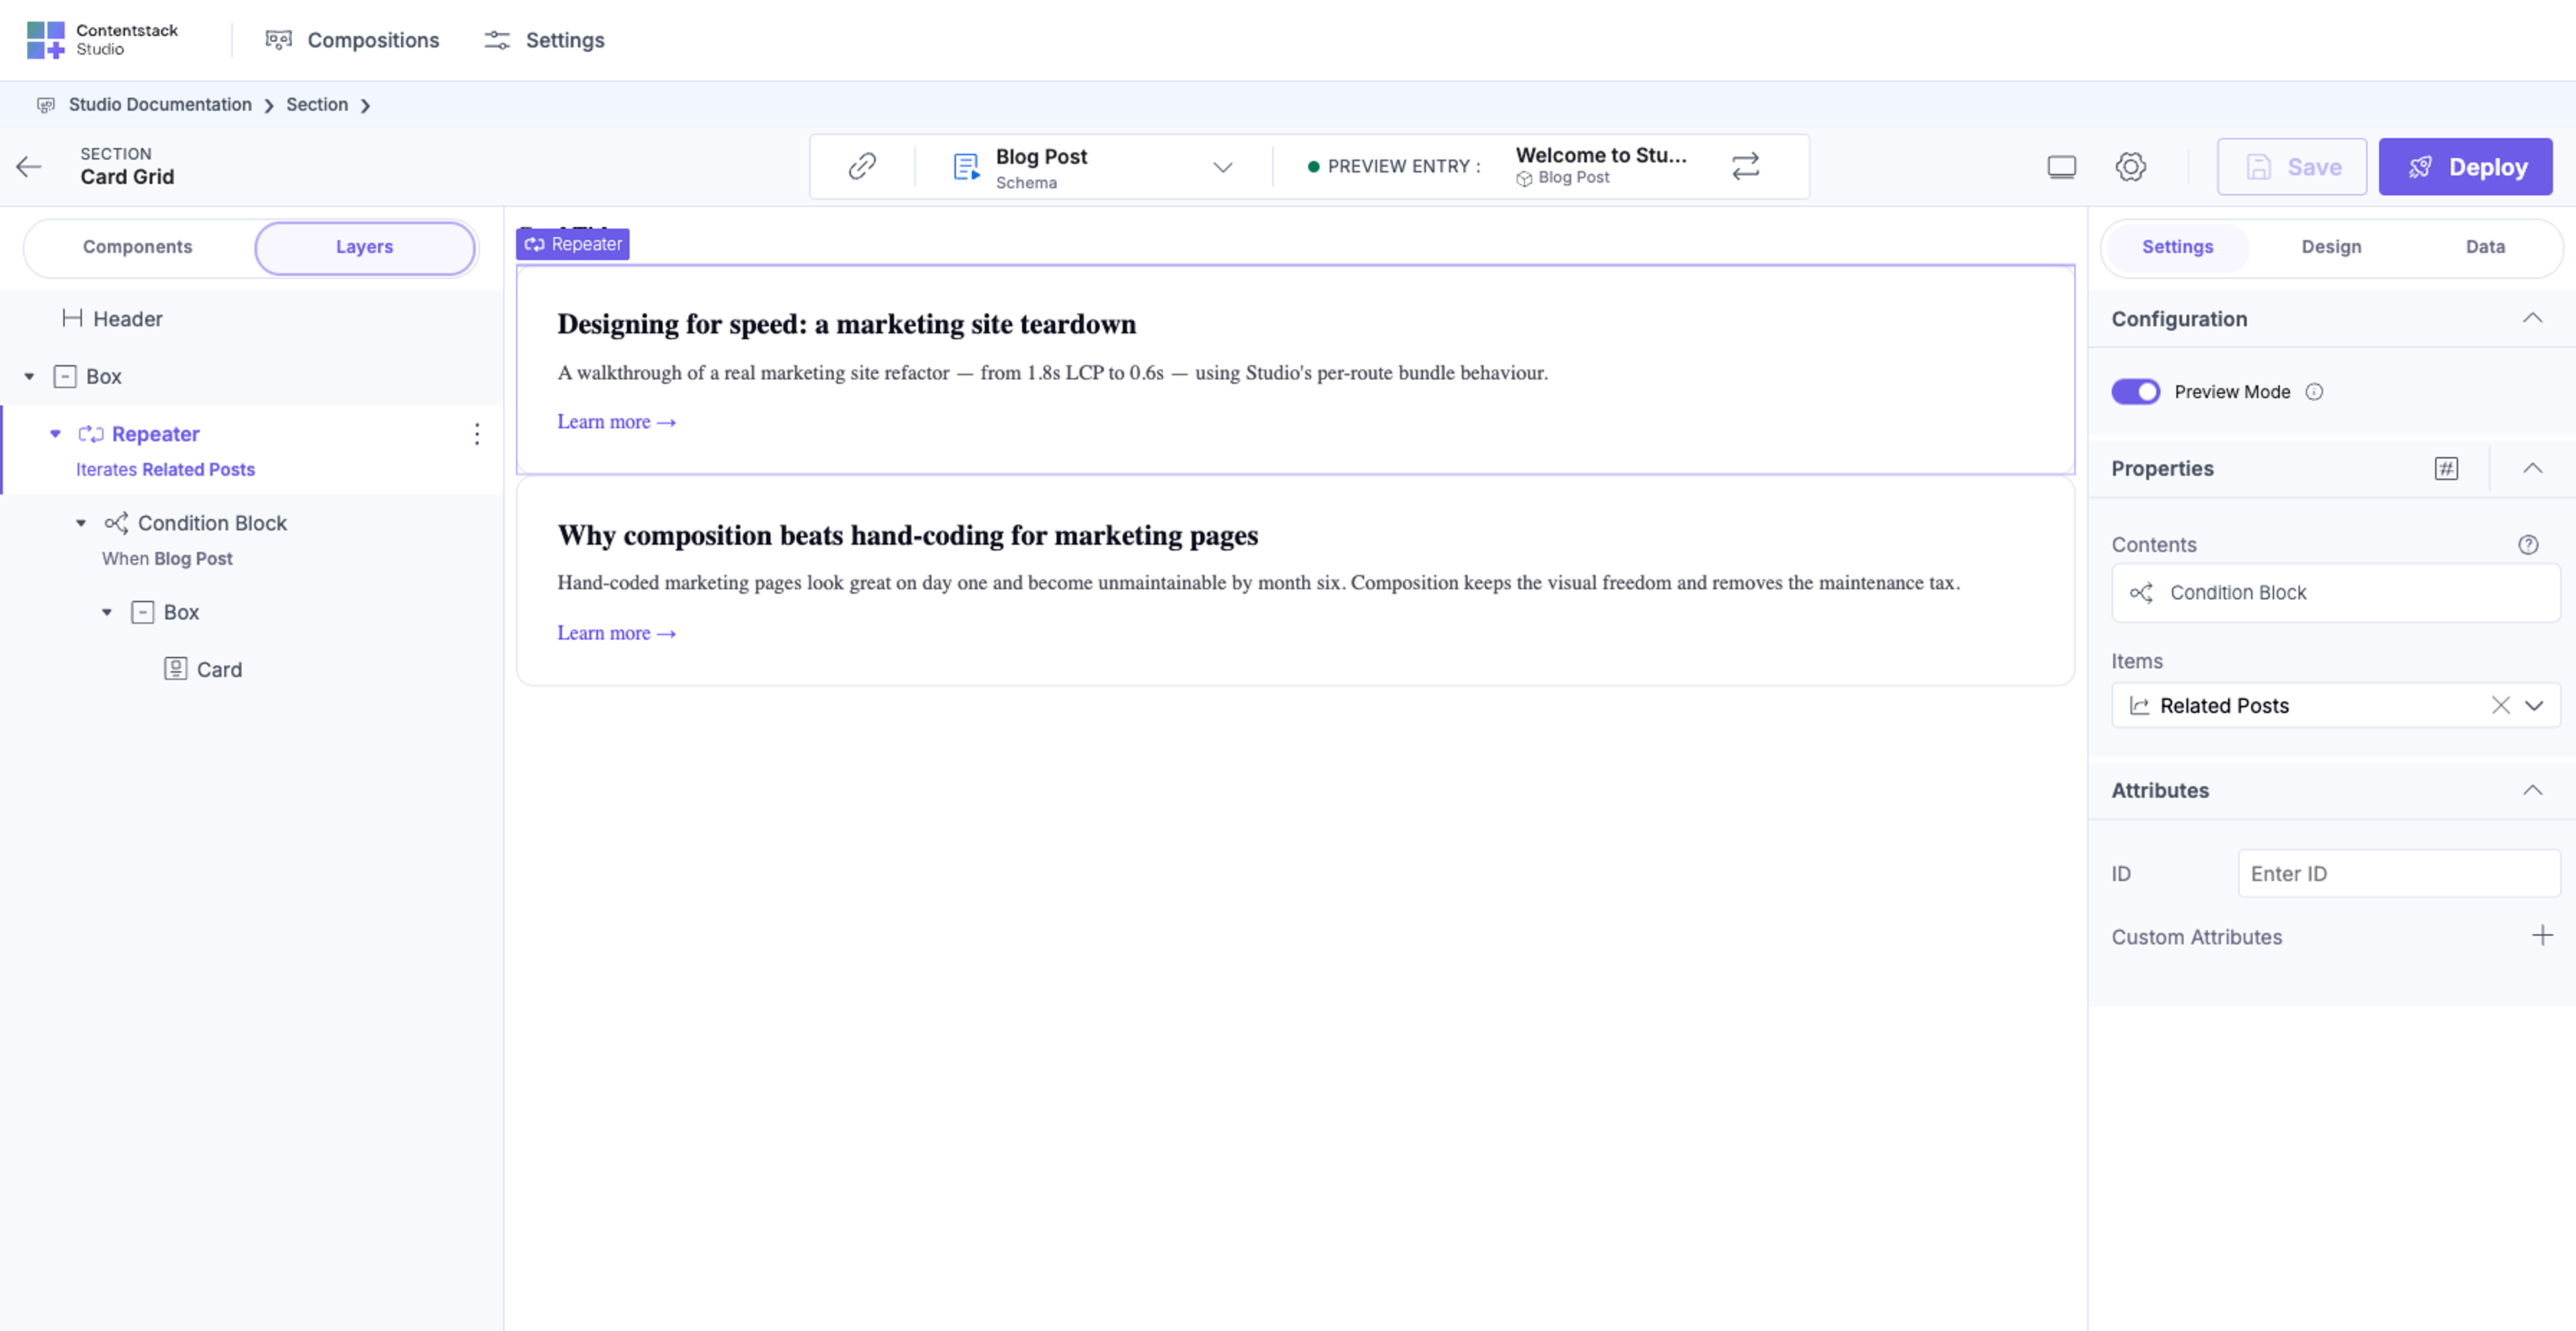This screenshot has width=2576, height=1331.
Task: Open the Compositions menu
Action: pos(352,40)
